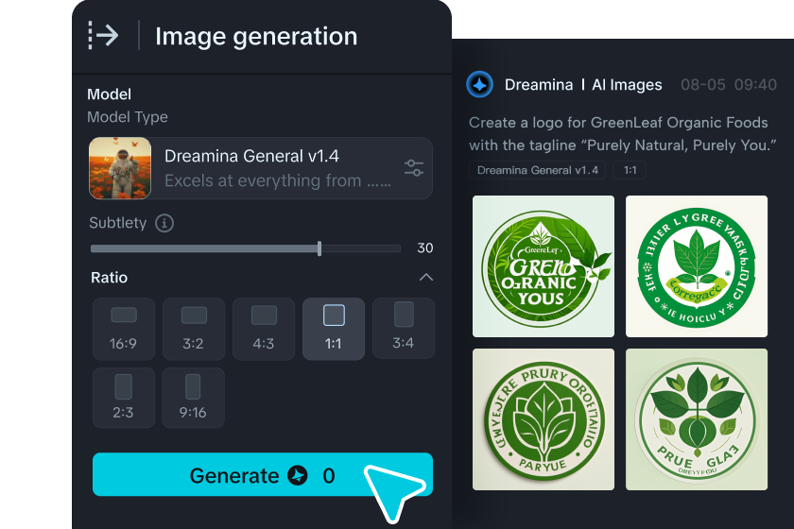Click the model astronaut thumbnail

click(x=120, y=168)
